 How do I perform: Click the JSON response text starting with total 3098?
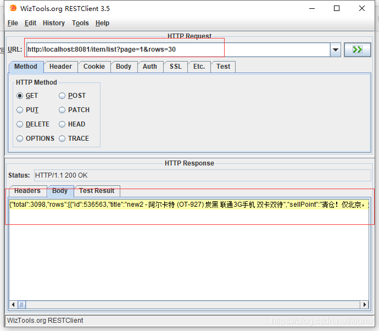[189, 205]
